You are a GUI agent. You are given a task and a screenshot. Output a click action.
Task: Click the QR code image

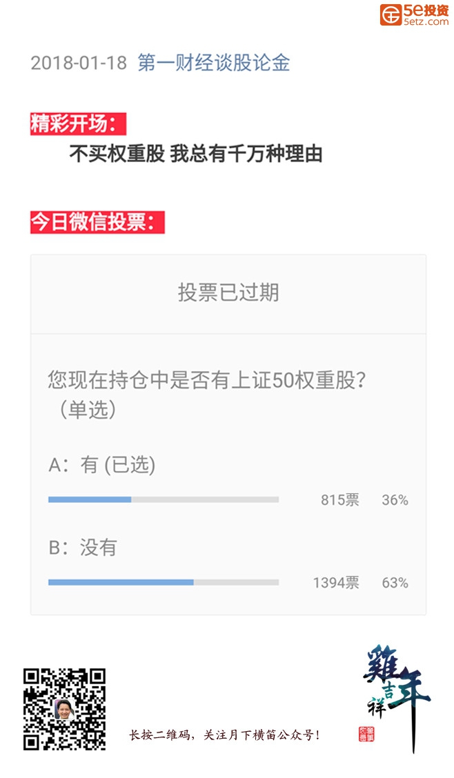[x=64, y=710]
